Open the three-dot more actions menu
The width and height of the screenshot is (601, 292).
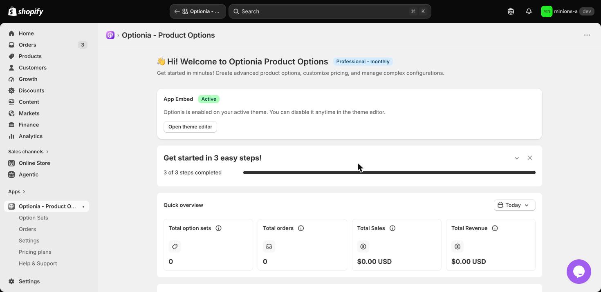pos(587,35)
